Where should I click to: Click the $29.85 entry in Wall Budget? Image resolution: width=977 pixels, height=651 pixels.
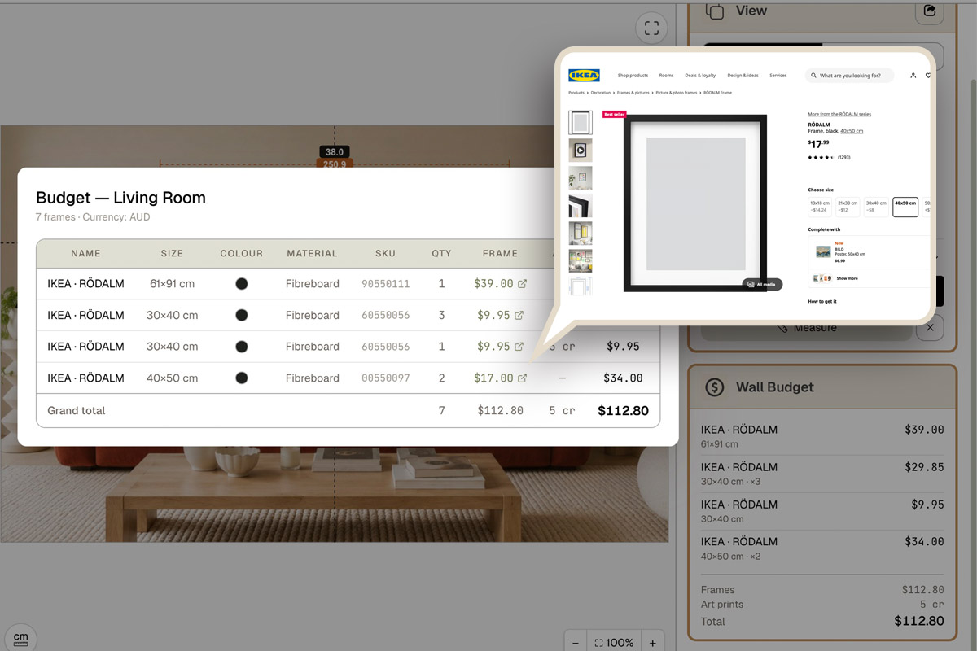tap(924, 467)
